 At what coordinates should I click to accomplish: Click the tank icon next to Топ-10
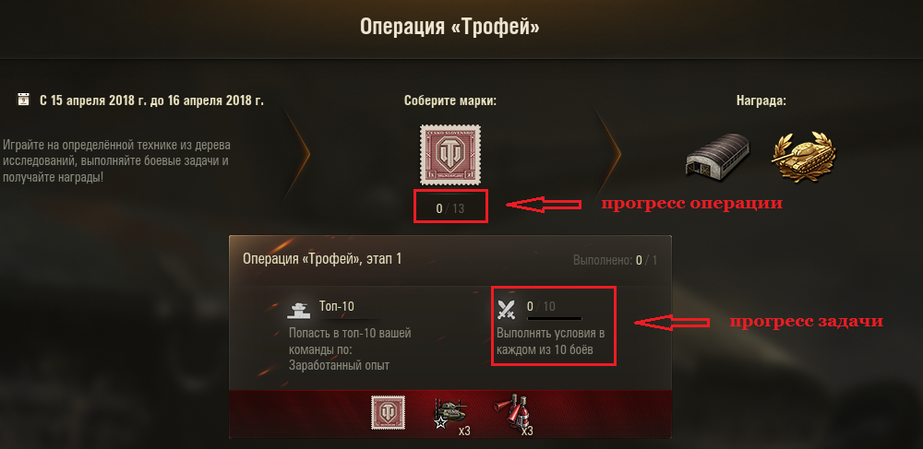298,309
